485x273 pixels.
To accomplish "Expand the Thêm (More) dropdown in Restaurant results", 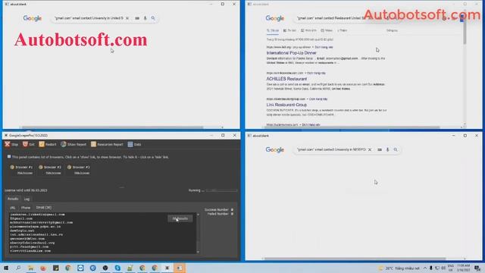I will click(342, 30).
